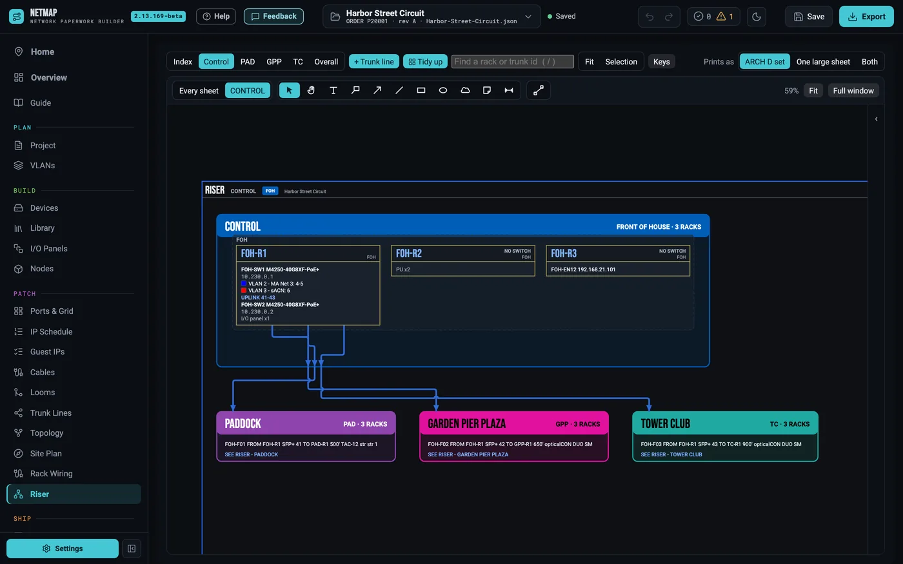Redo the last undone action

[x=669, y=17]
